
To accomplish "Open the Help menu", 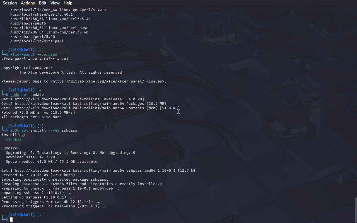I will click(68, 3).
